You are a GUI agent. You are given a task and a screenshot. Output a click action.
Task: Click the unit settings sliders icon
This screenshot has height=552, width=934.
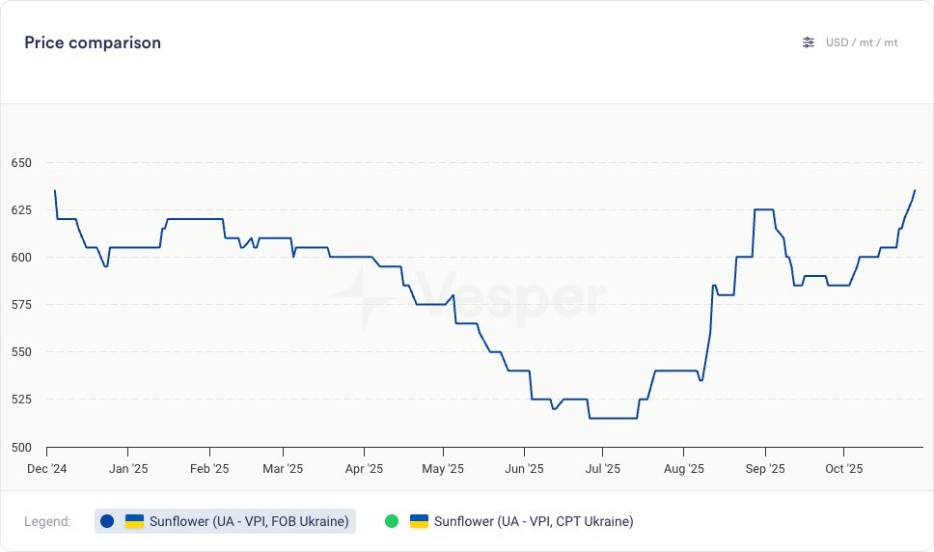click(809, 42)
